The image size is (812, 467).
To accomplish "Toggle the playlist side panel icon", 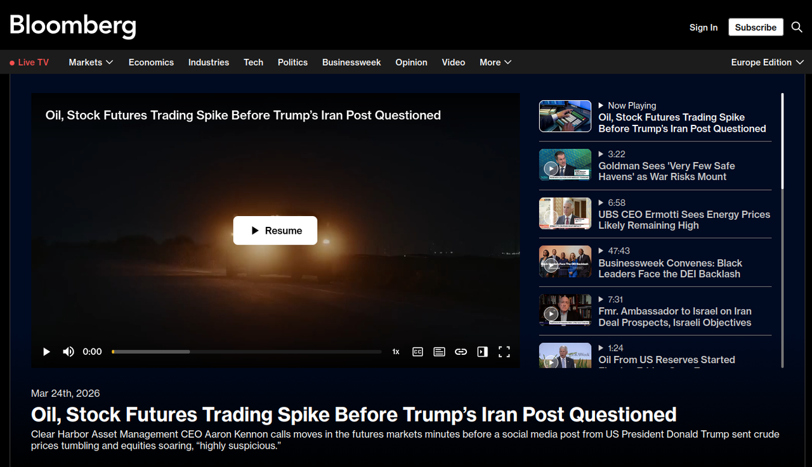I will coord(483,352).
